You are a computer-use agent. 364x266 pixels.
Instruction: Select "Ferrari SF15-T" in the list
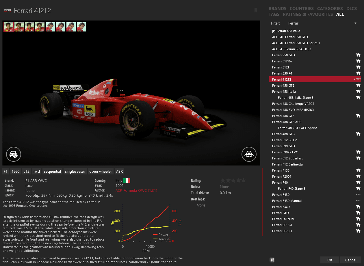click(x=315, y=225)
